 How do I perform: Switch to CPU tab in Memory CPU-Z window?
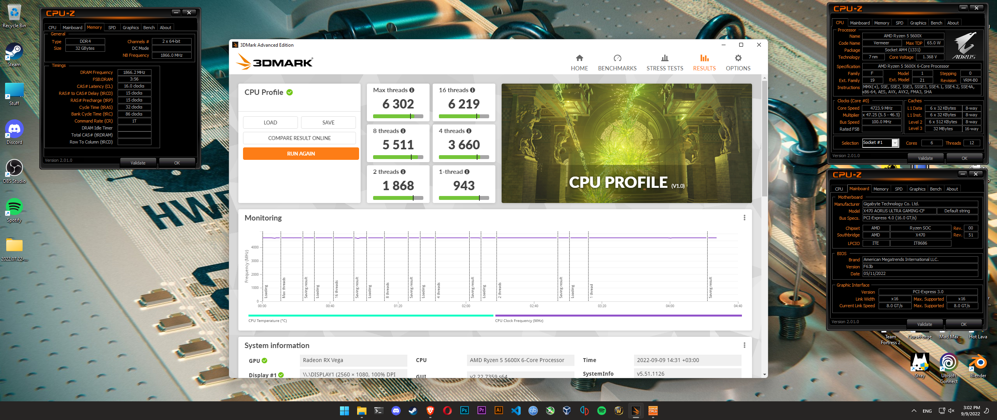52,28
